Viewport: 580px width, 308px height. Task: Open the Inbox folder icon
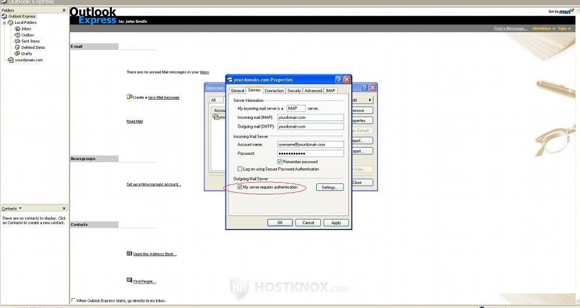click(17, 29)
